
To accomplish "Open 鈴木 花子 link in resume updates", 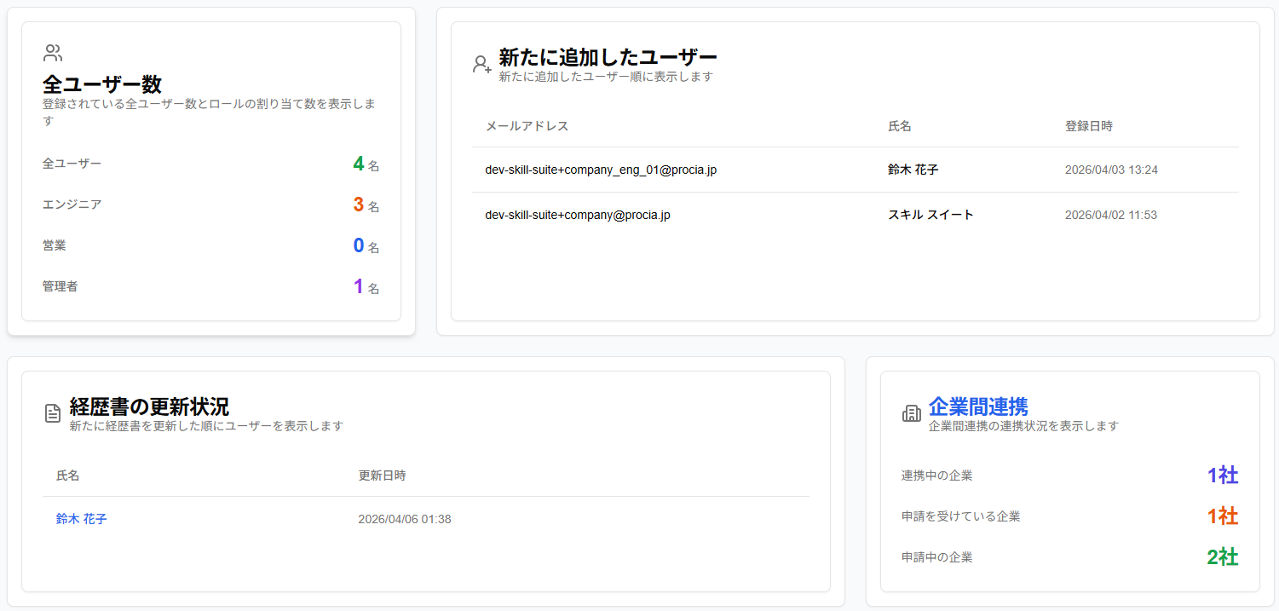I will pyautogui.click(x=82, y=519).
